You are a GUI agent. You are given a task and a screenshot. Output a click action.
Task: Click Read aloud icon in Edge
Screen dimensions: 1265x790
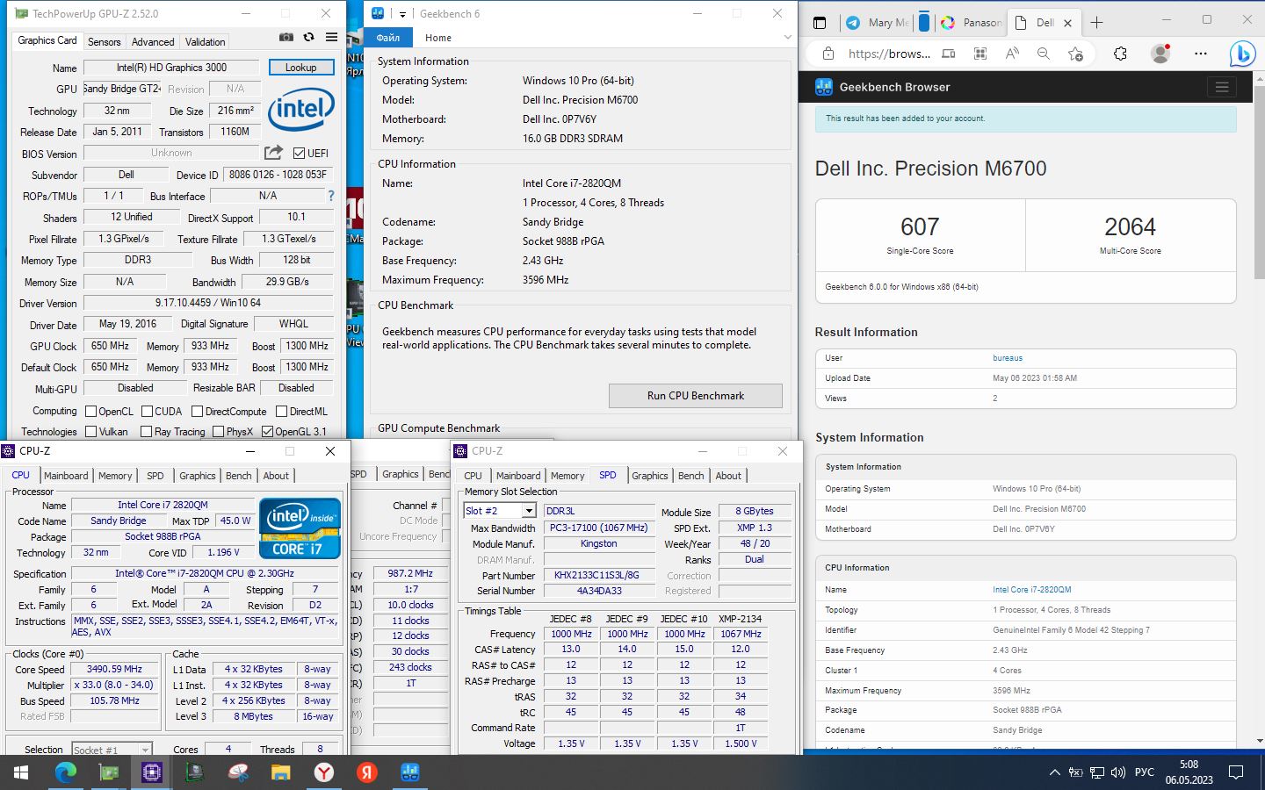click(1012, 54)
